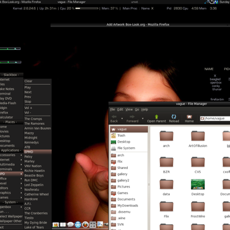230x230 pixels.
Task: Focus the vague - File Manager taskbar entry
Action: click(71, 2)
